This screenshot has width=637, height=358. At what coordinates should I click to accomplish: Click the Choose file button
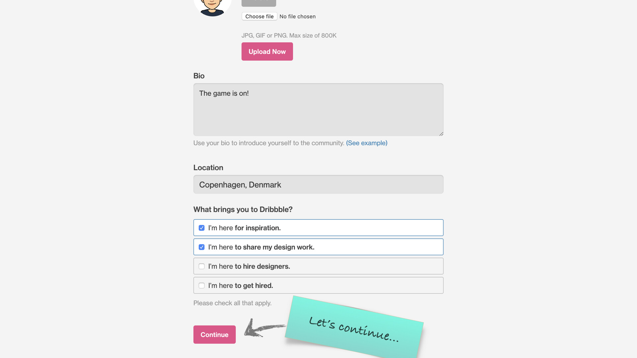pyautogui.click(x=259, y=16)
